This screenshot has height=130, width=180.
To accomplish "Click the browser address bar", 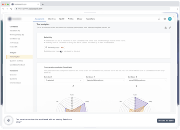I will (x=92, y=9).
